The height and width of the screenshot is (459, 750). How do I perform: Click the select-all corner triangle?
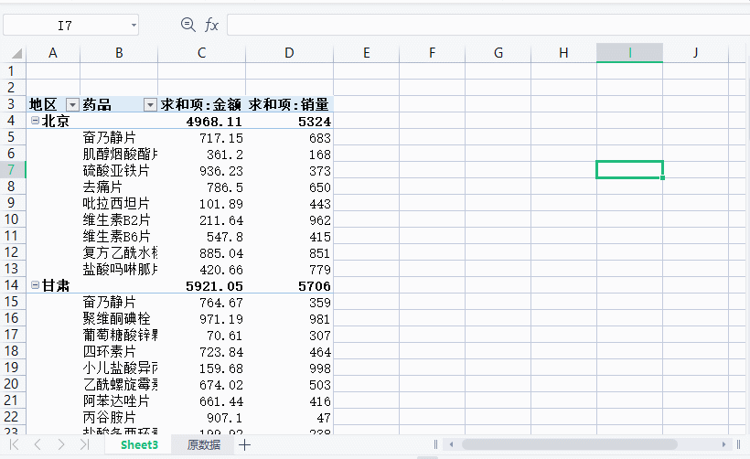[x=13, y=53]
